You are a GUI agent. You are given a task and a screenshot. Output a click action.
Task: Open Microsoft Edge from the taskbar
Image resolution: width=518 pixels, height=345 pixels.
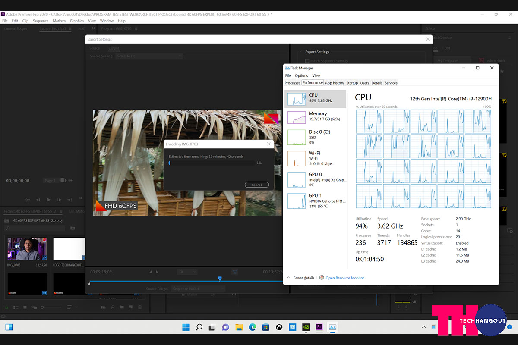tap(252, 327)
